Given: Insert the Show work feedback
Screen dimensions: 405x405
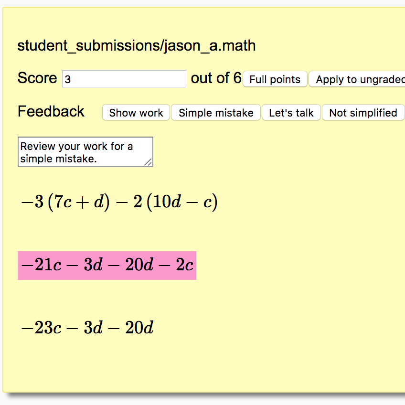Looking at the screenshot, I should pos(136,112).
